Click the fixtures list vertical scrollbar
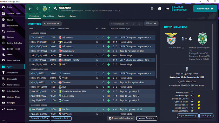Image resolution: width=219 pixels, height=123 pixels. 156,66
